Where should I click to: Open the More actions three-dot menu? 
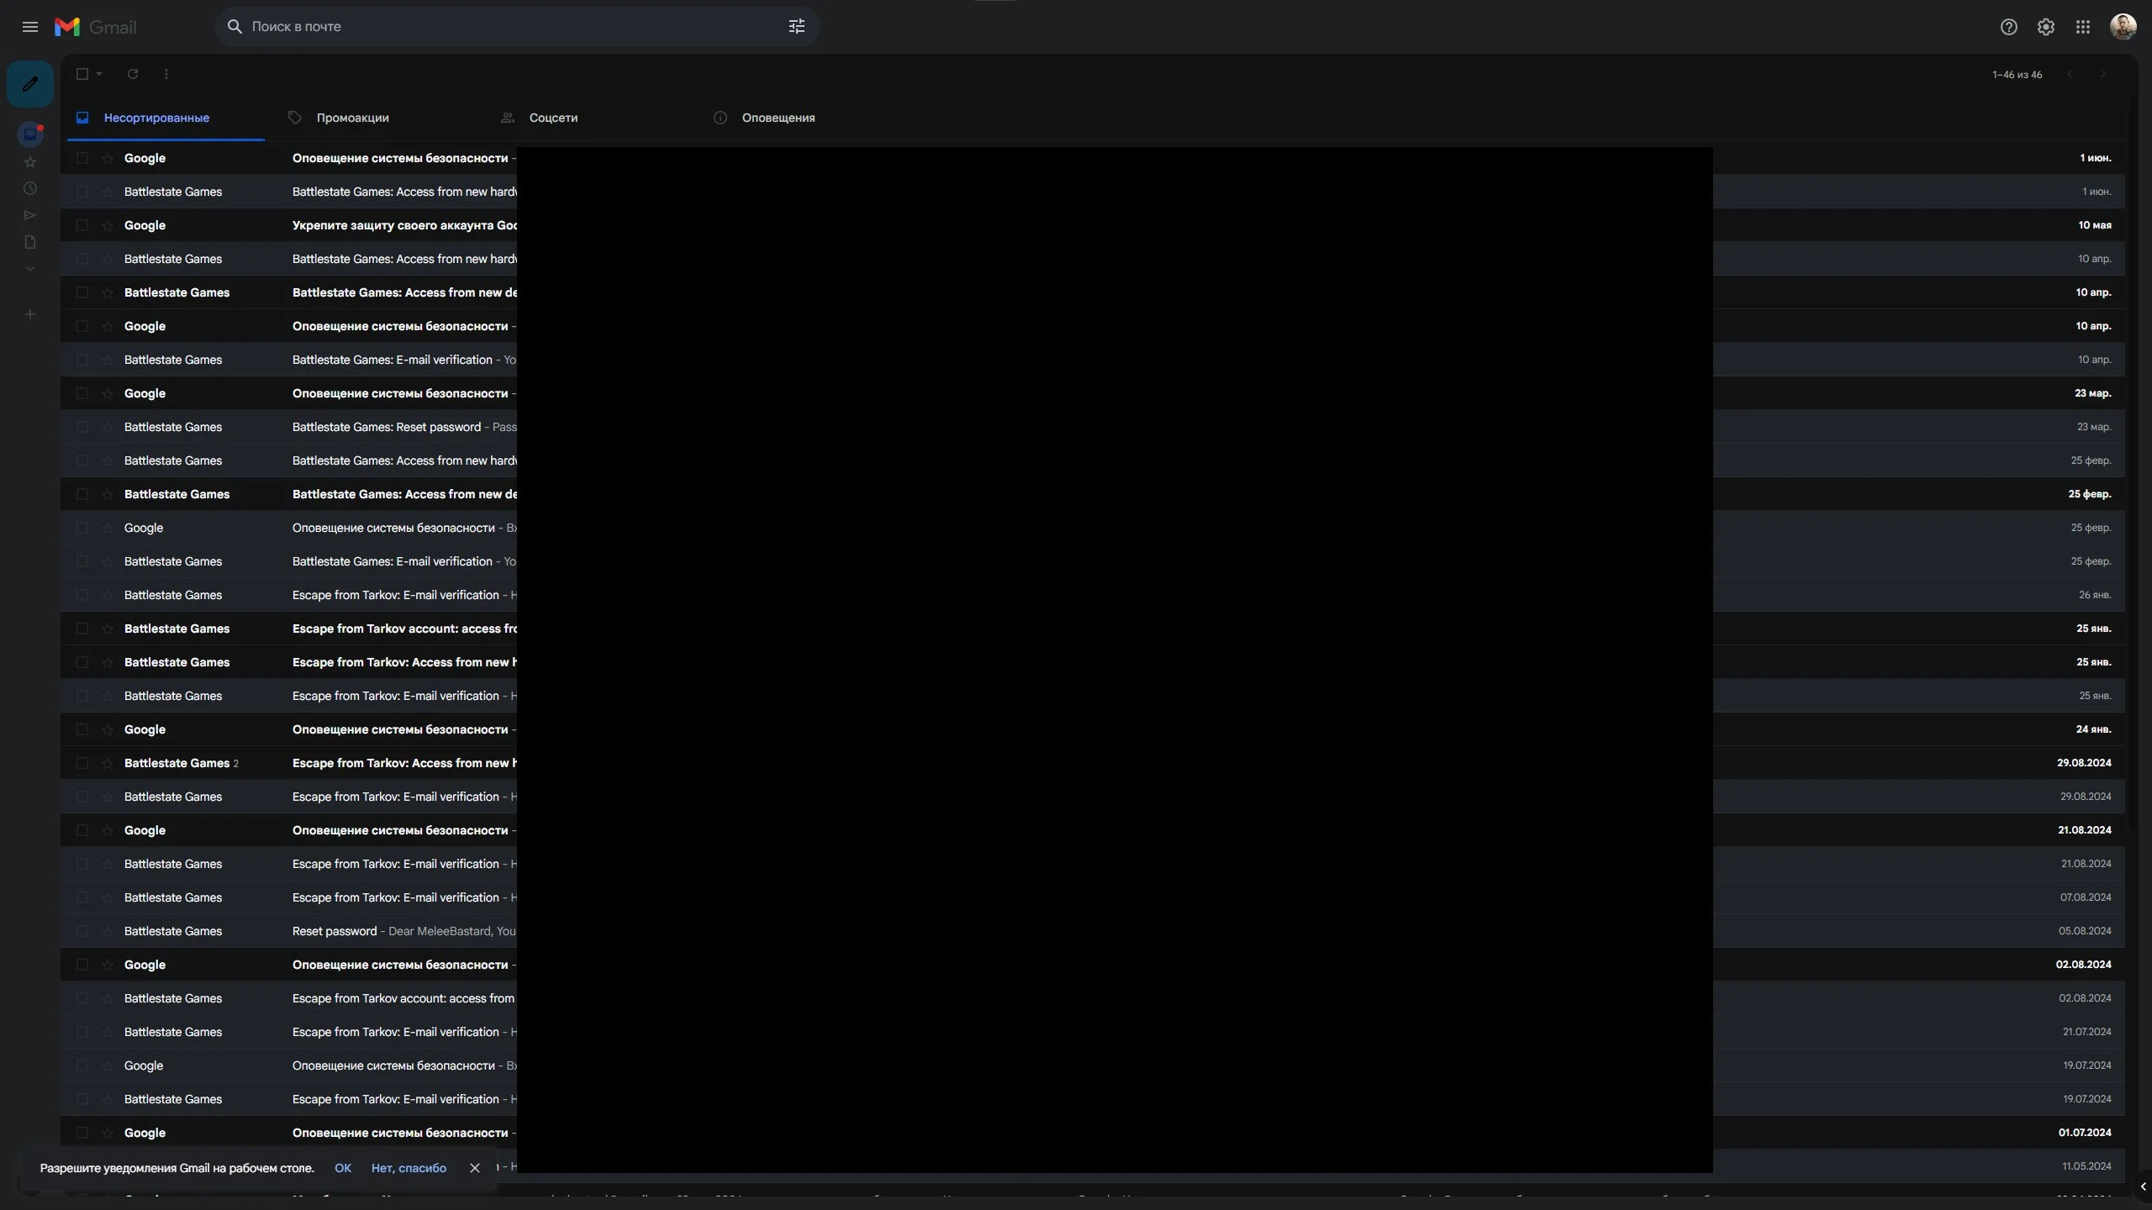tap(166, 74)
